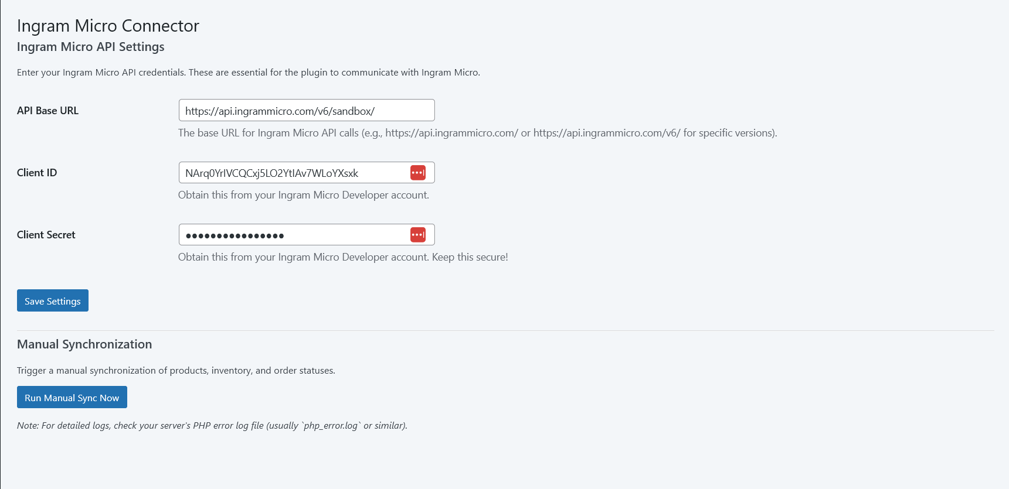Run Manual Sync Now
This screenshot has width=1009, height=489.
pyautogui.click(x=72, y=398)
